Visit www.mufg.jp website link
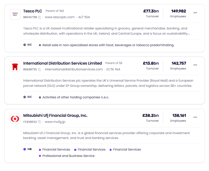The height and width of the screenshot is (171, 209). pos(55,122)
